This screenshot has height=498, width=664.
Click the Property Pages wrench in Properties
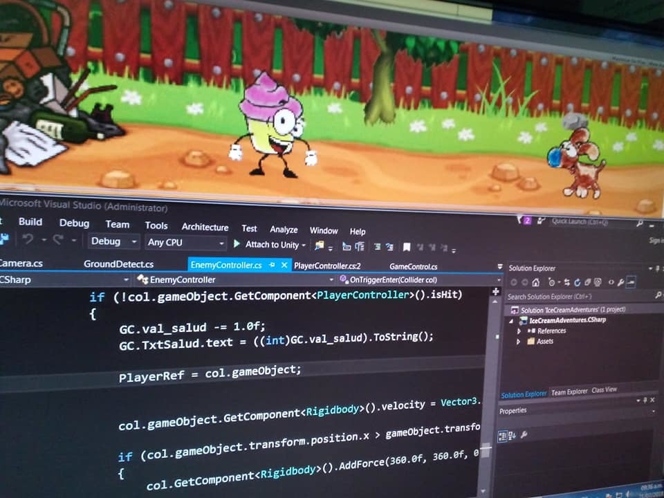click(x=524, y=434)
